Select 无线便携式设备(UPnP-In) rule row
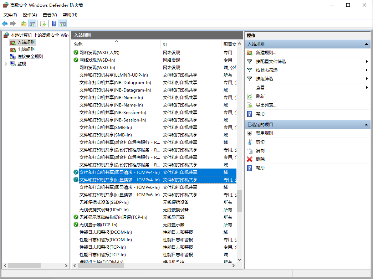Screen dimensions: 373x279 coord(155,210)
